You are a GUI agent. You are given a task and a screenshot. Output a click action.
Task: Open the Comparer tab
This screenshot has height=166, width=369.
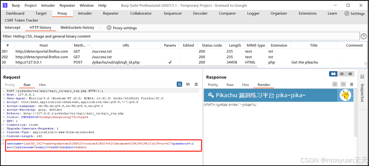click(227, 13)
